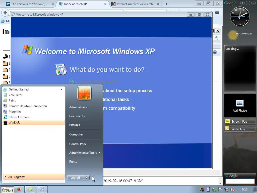257x193 pixels.
Task: Click 'about the setup process' link
Action: tap(127, 90)
